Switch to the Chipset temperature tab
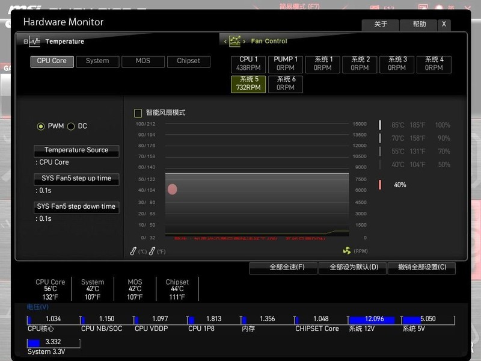This screenshot has height=361, width=481. [x=188, y=61]
